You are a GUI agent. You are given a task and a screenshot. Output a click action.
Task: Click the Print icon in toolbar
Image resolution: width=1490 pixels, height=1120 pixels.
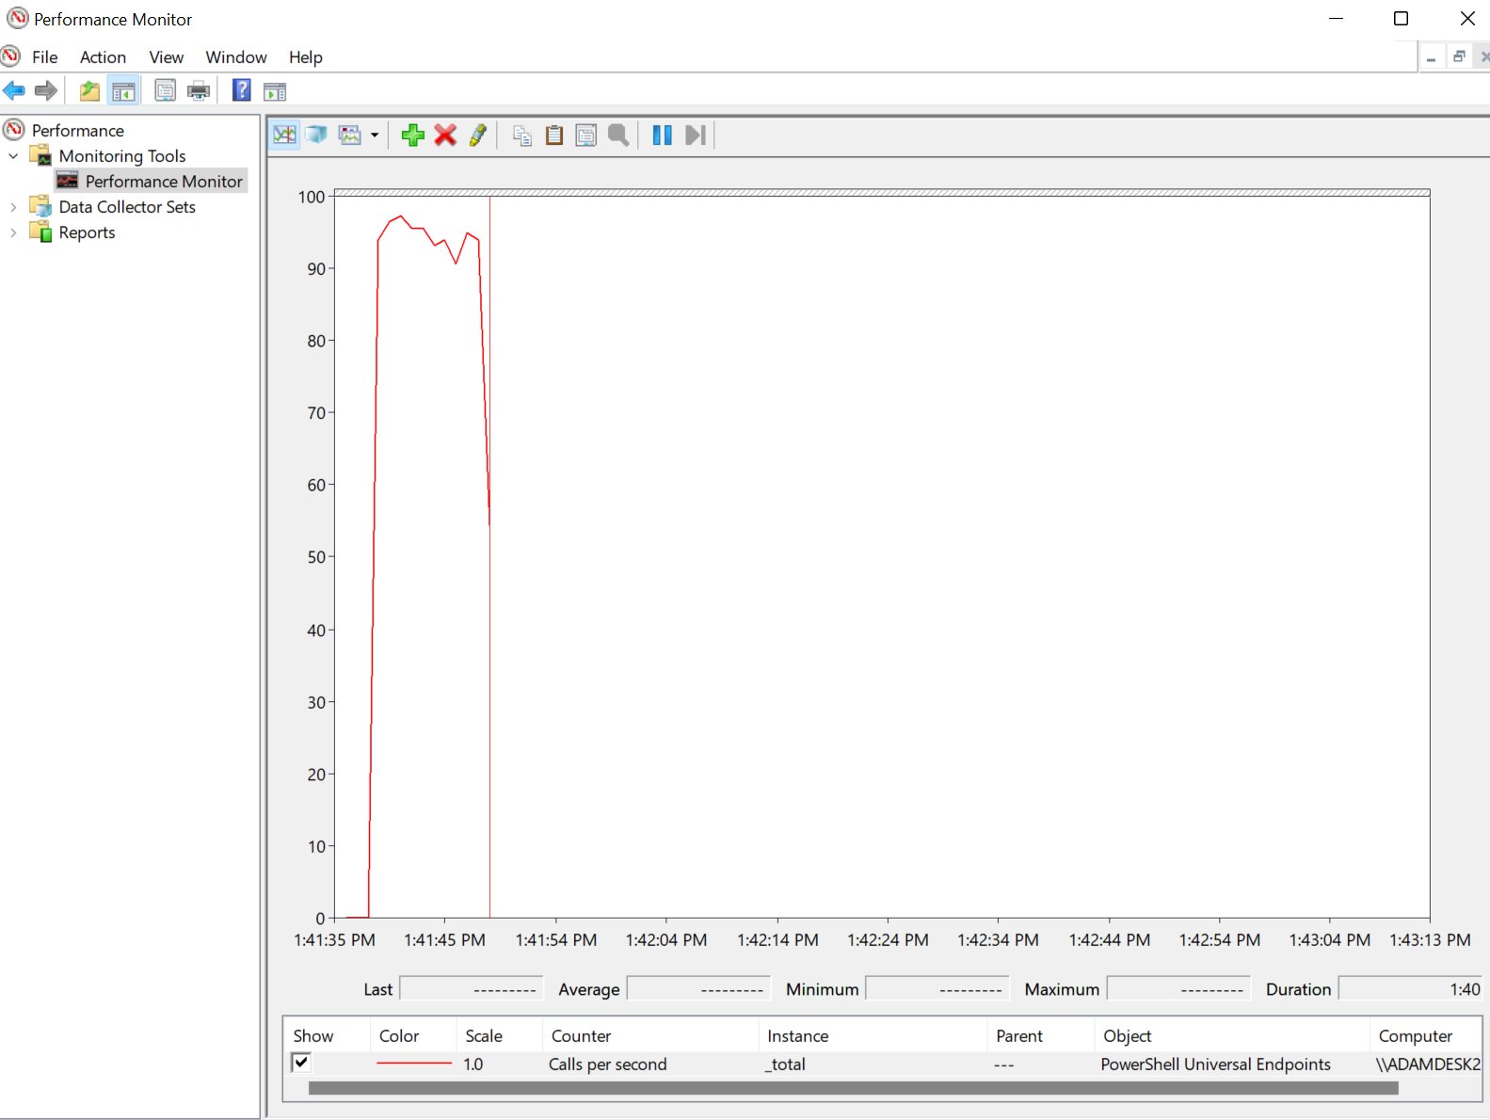point(199,91)
